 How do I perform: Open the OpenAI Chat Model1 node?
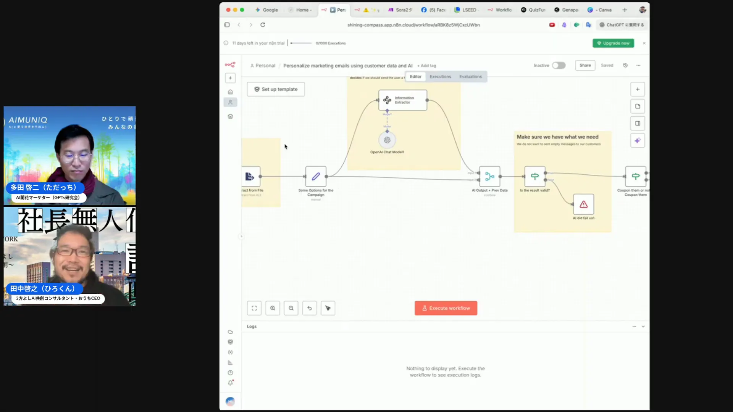point(387,140)
